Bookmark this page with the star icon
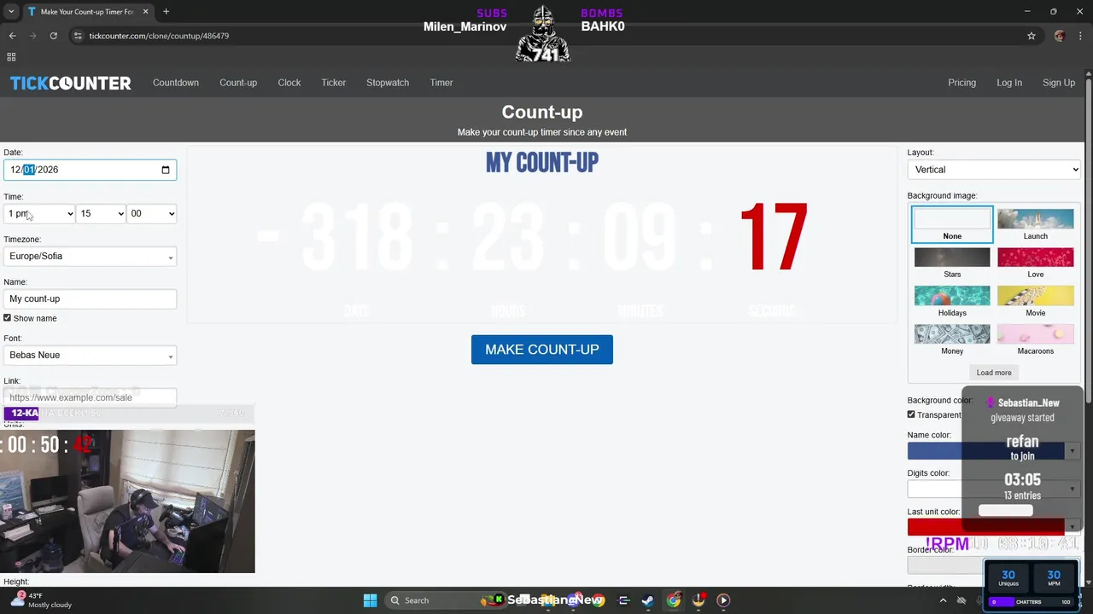The width and height of the screenshot is (1093, 614). [1032, 36]
